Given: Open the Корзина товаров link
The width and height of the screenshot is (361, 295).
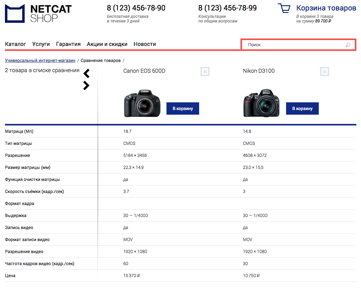Looking at the screenshot, I should tap(326, 8).
